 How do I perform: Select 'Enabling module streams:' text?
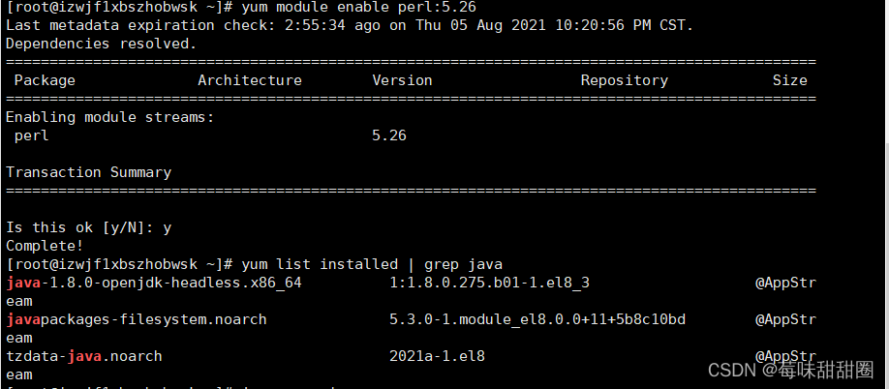tap(110, 118)
